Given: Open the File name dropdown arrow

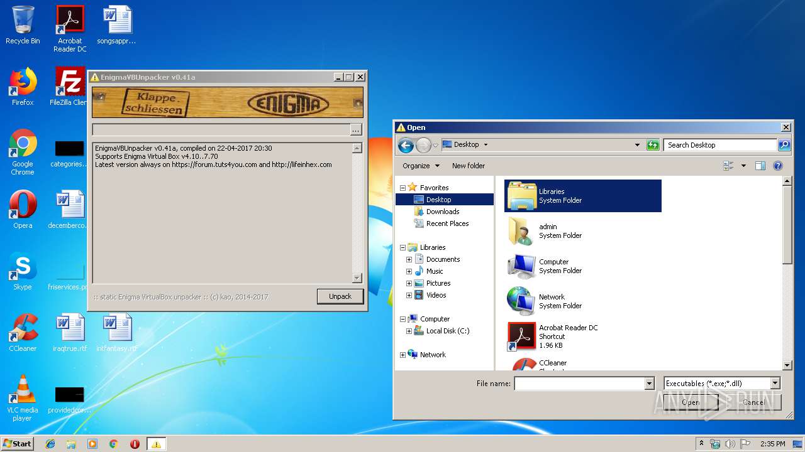Looking at the screenshot, I should [649, 383].
